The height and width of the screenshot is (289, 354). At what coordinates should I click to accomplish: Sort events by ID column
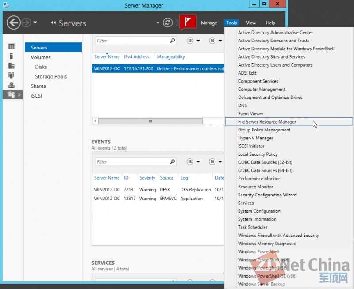pyautogui.click(x=126, y=178)
